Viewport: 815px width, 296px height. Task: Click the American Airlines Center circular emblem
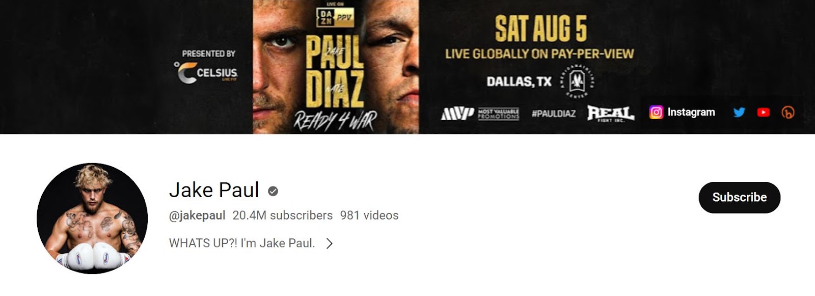(x=577, y=81)
